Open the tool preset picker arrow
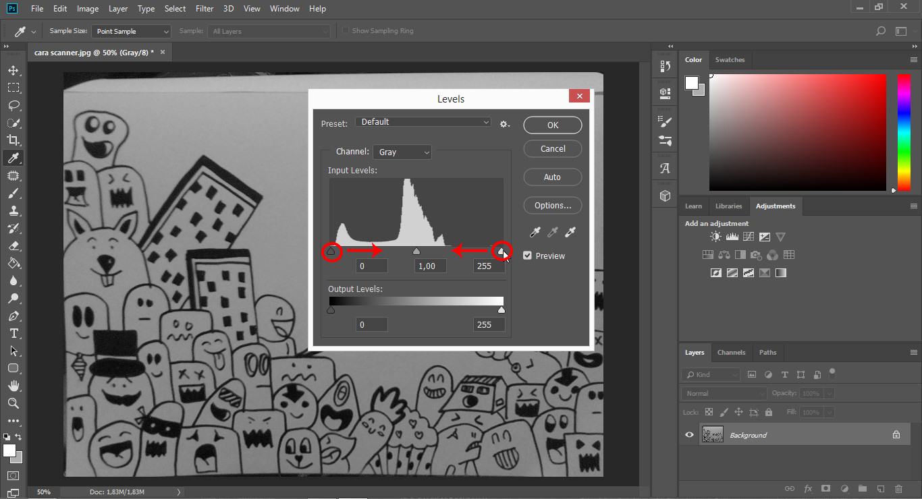This screenshot has width=922, height=499. [34, 32]
